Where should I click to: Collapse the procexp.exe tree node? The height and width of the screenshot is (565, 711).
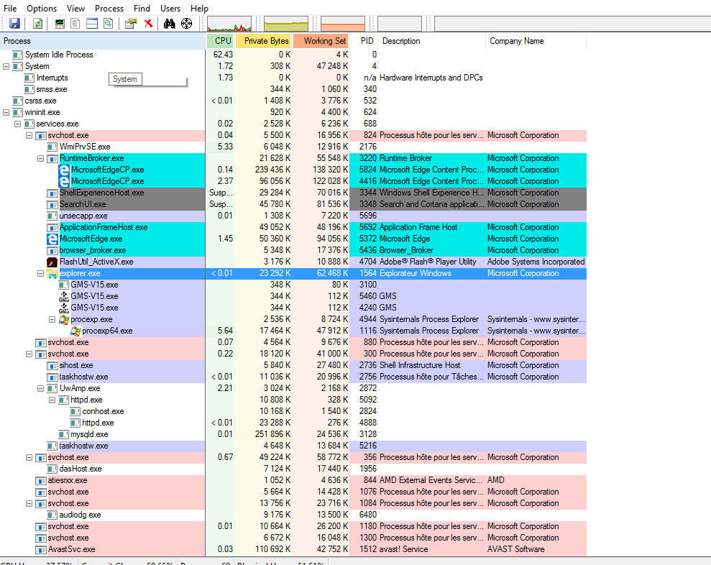[x=52, y=319]
